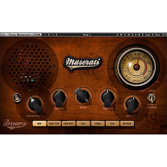The height and width of the screenshot is (167, 167).
Task: Click the Tony Maserati - DRM title
Action: 24,35
